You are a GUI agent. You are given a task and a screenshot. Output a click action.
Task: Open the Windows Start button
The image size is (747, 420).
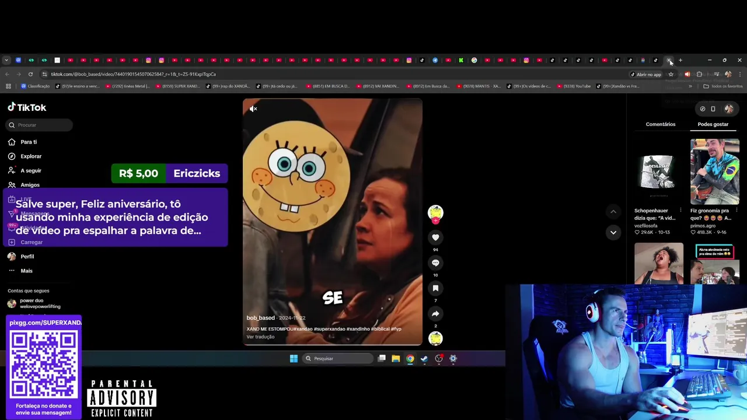coord(294,359)
